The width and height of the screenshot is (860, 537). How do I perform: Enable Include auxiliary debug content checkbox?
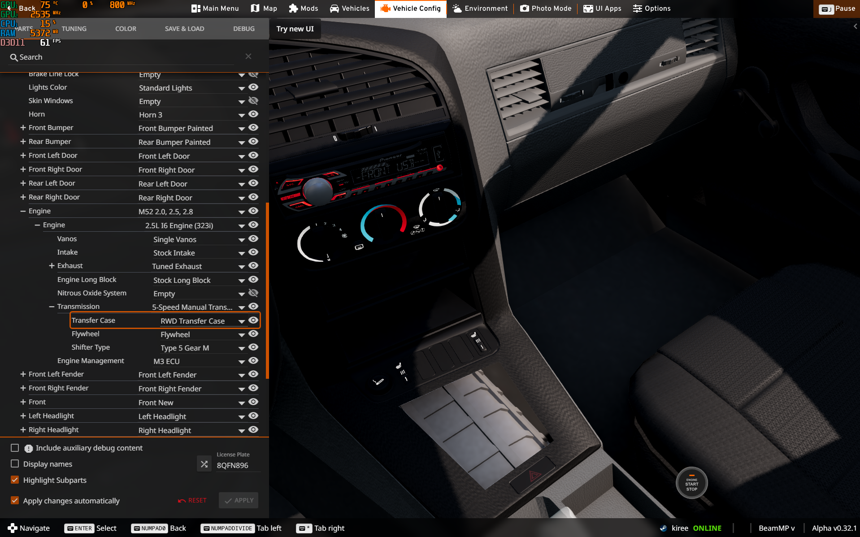[x=15, y=448]
